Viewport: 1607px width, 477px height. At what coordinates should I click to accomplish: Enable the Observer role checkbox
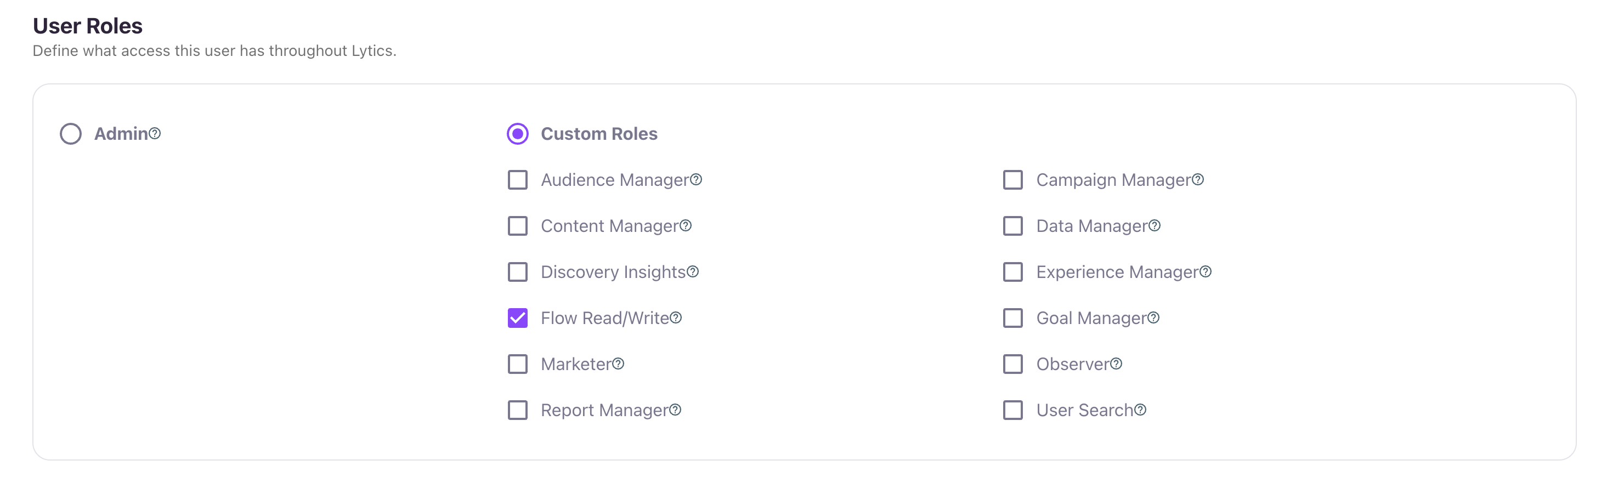[x=1013, y=364]
